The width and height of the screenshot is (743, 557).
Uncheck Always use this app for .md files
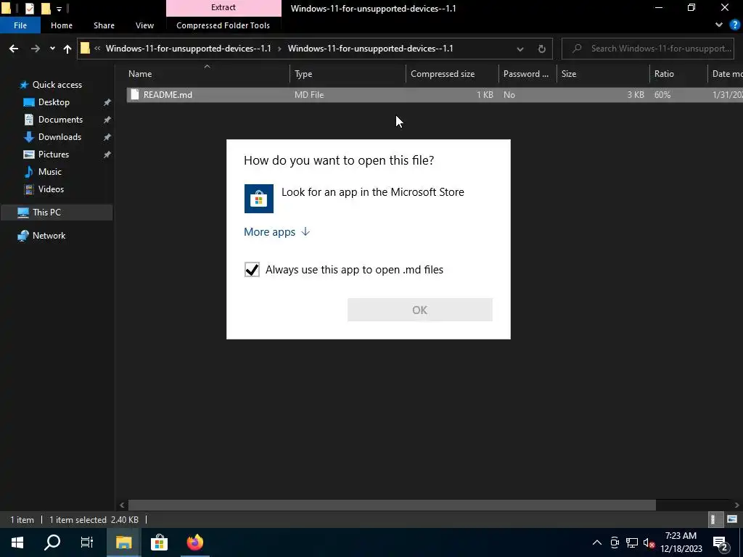252,270
